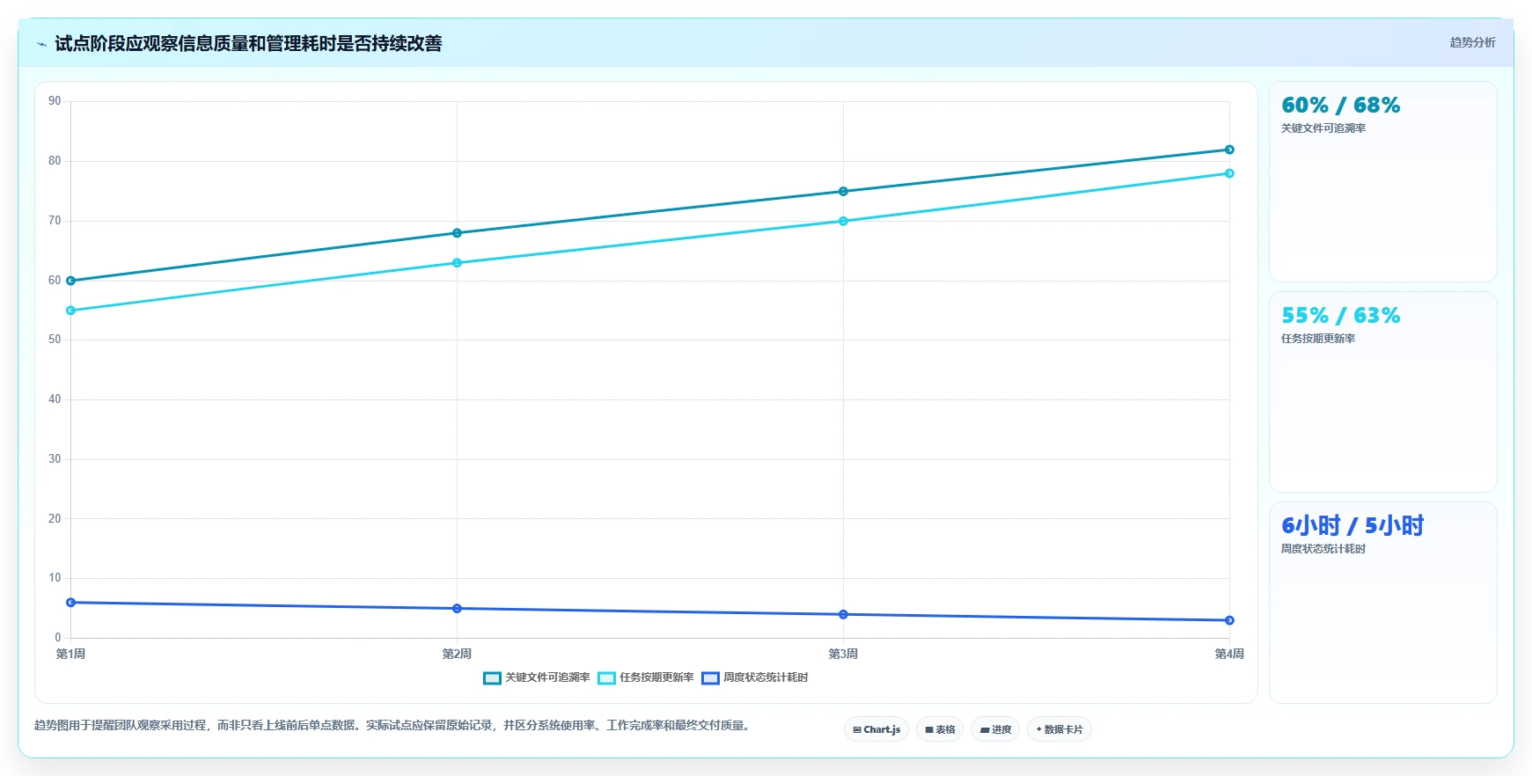Click the y-axis label 40

tap(55, 399)
